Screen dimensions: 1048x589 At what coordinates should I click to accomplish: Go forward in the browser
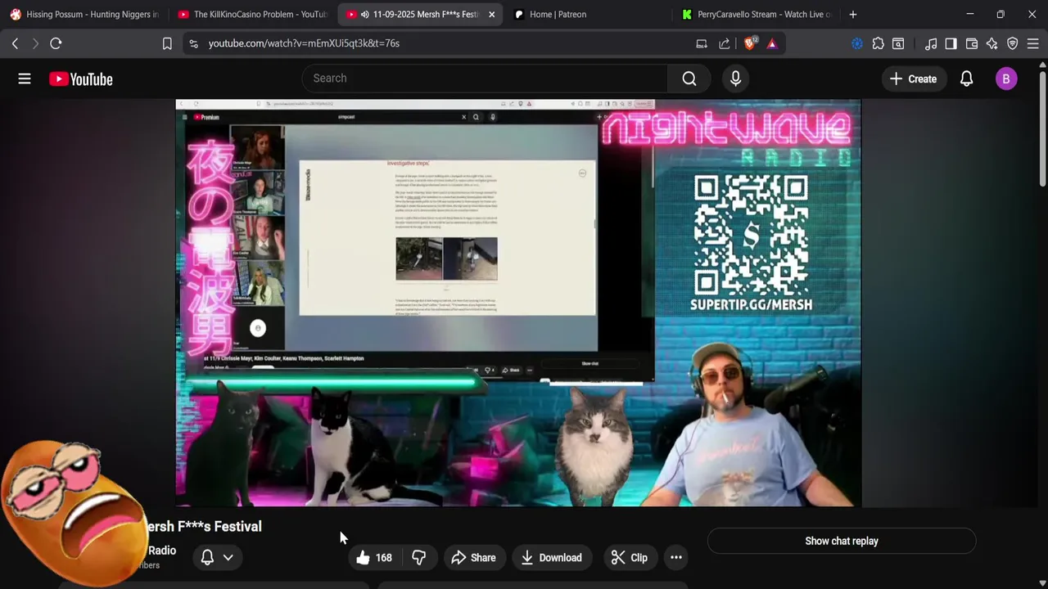(35, 43)
